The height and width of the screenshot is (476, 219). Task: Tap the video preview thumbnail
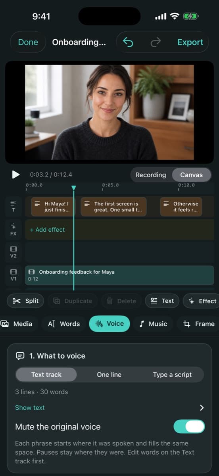coord(109,112)
